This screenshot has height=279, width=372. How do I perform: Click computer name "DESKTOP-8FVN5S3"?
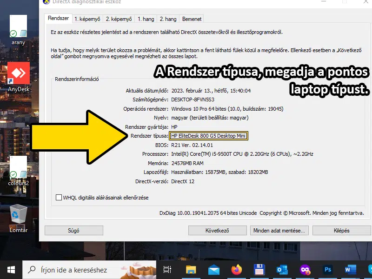click(x=193, y=100)
